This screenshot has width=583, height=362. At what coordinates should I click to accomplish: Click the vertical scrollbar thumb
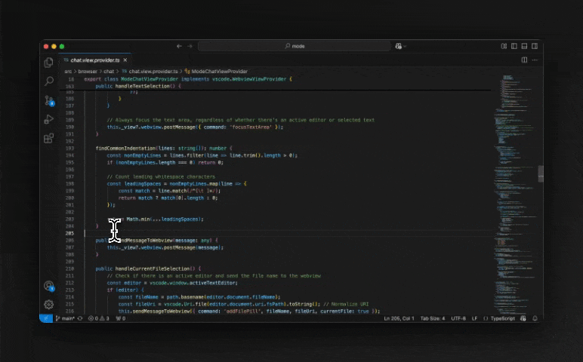541,173
